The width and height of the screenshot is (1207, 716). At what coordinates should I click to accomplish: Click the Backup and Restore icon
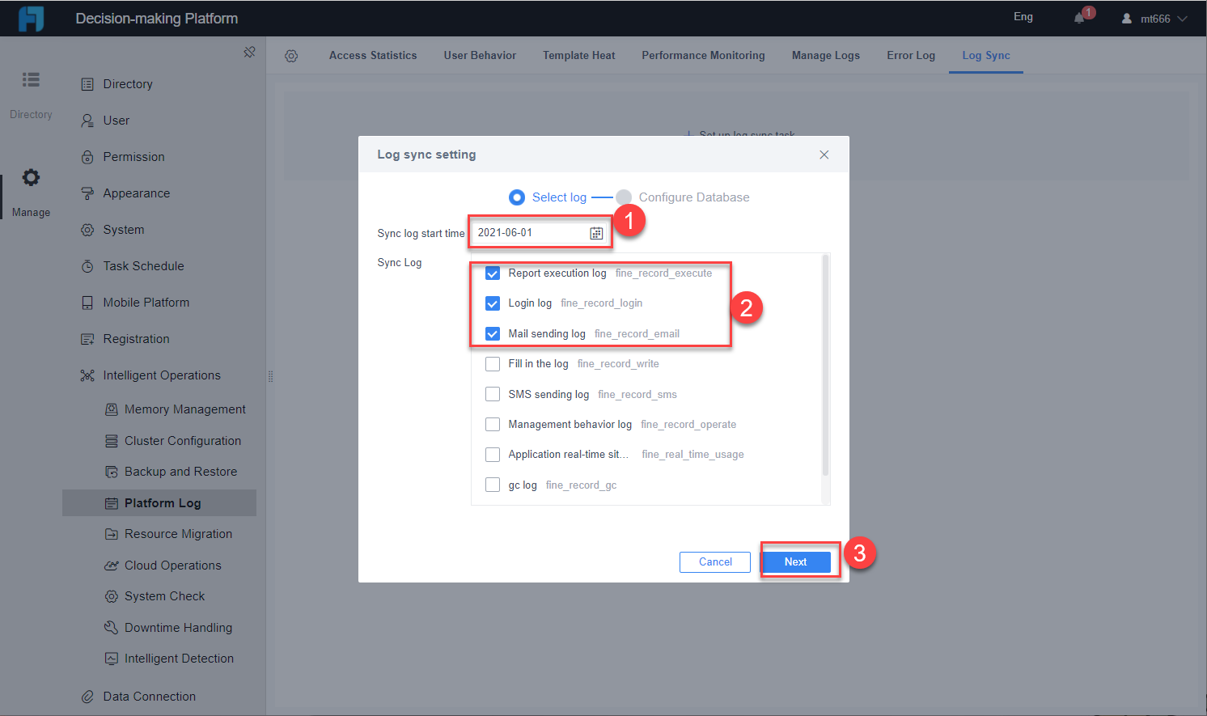click(112, 472)
